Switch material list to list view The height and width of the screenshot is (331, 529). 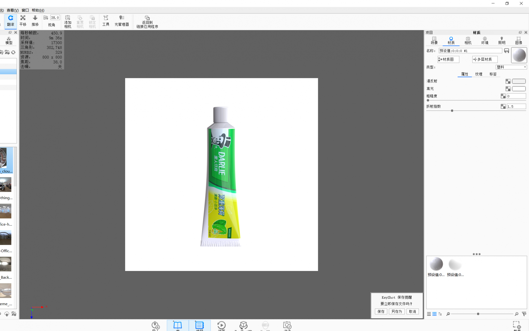[429, 314]
